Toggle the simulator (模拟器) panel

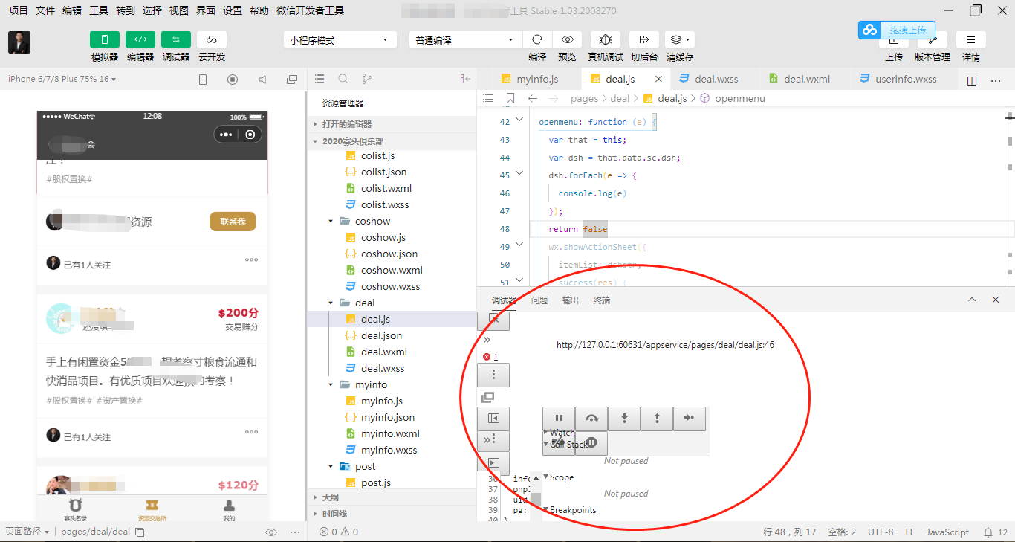105,39
